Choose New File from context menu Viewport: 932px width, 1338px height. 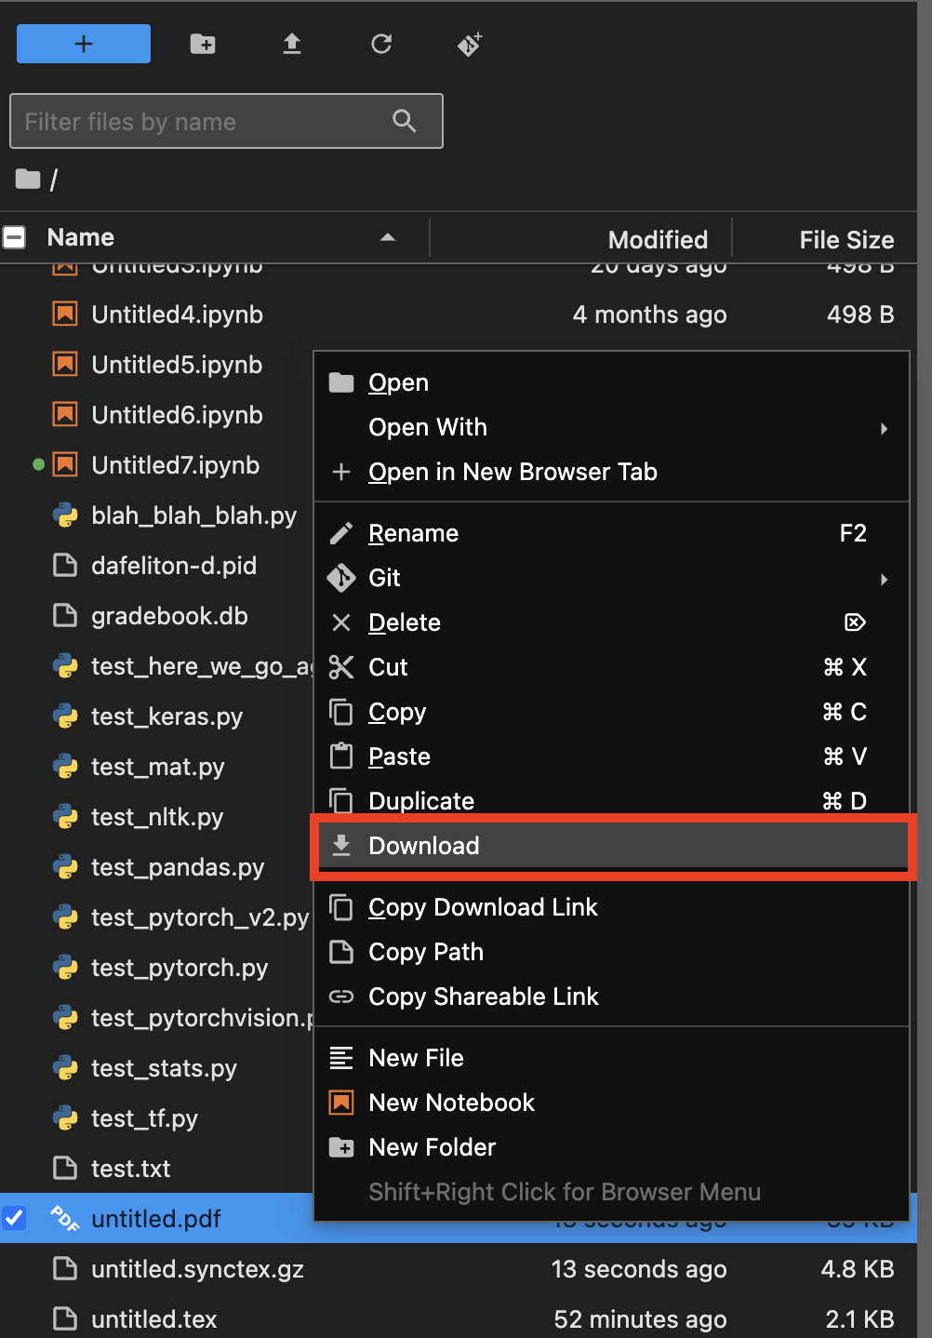(611, 1058)
